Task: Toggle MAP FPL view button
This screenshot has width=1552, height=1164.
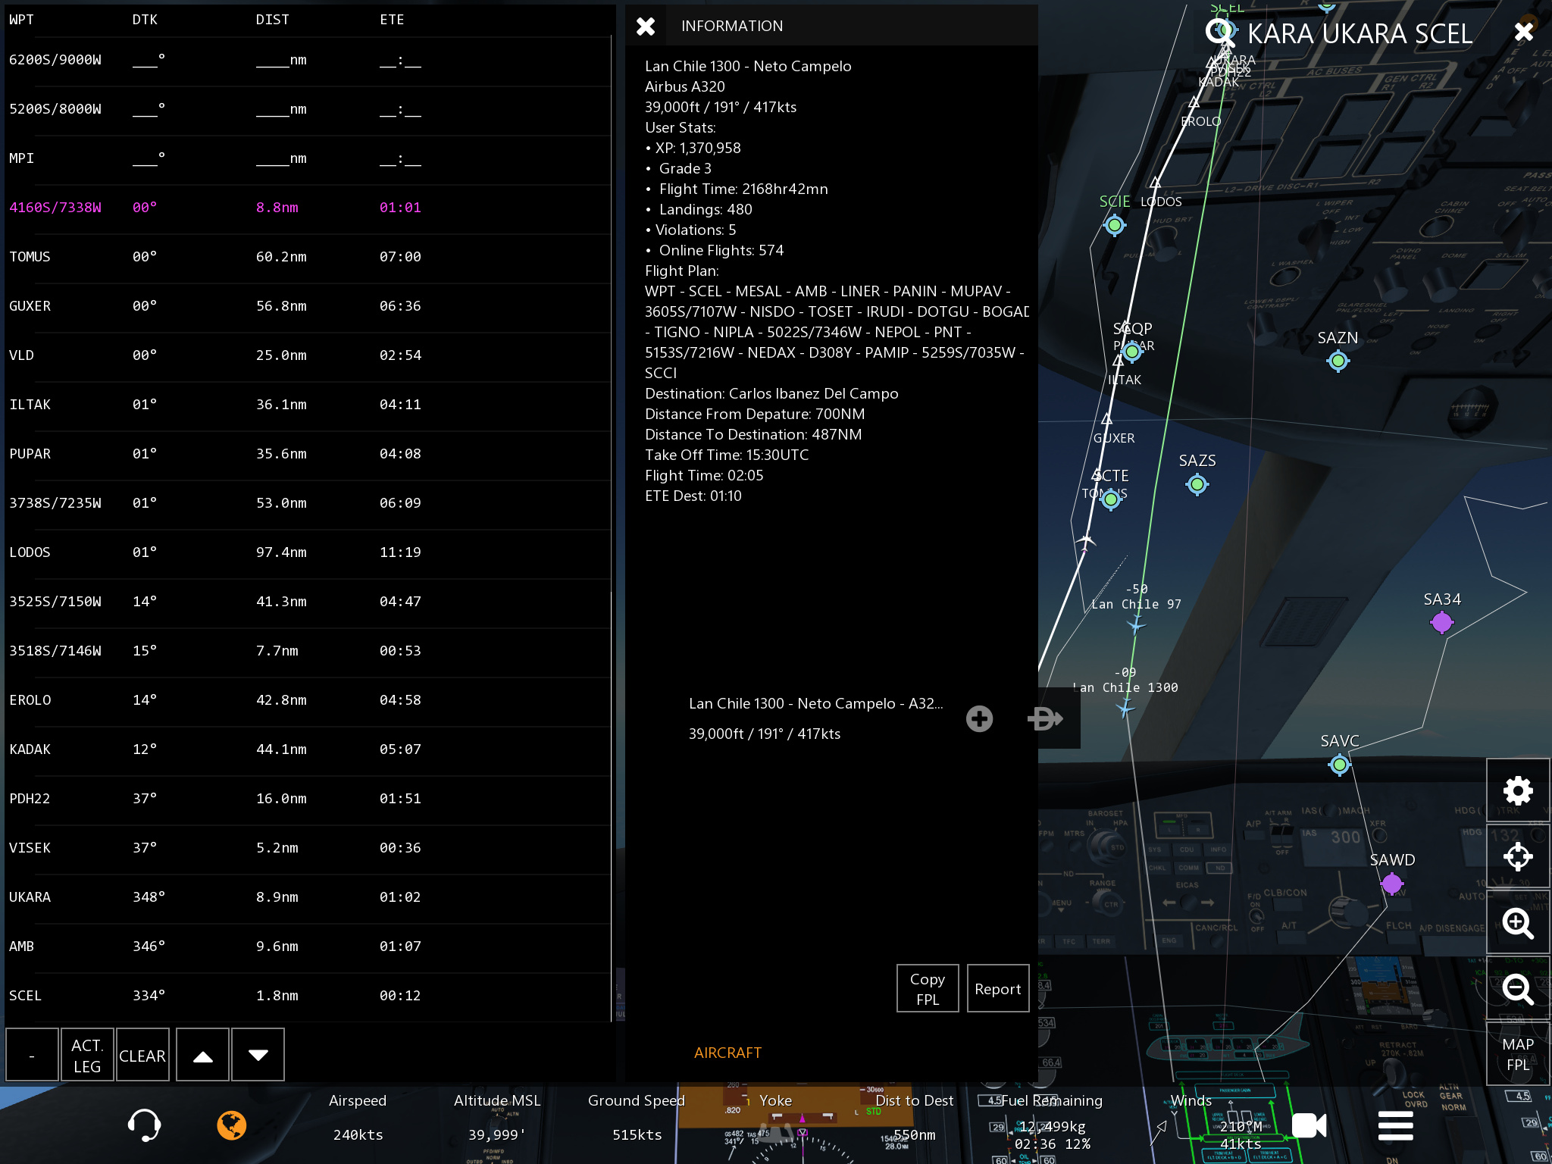Action: [x=1518, y=1054]
